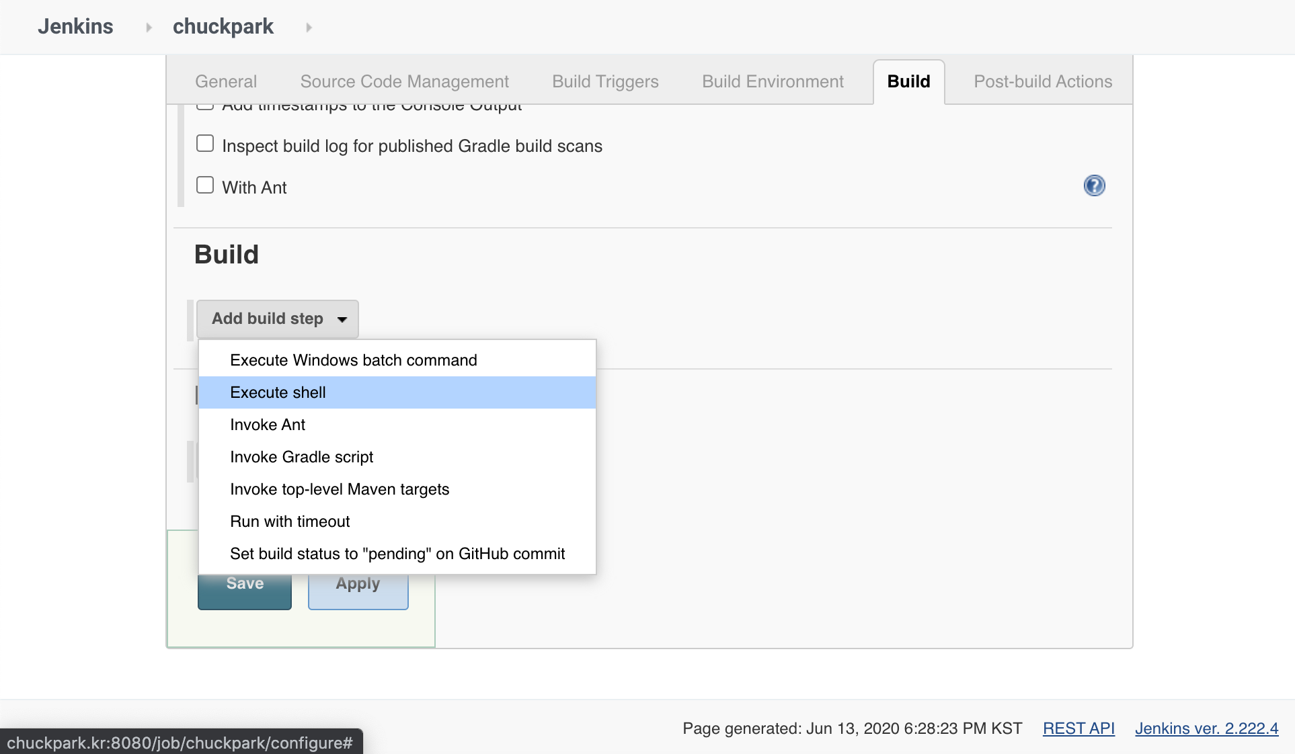Choose Execute Windows batch command

tap(353, 360)
